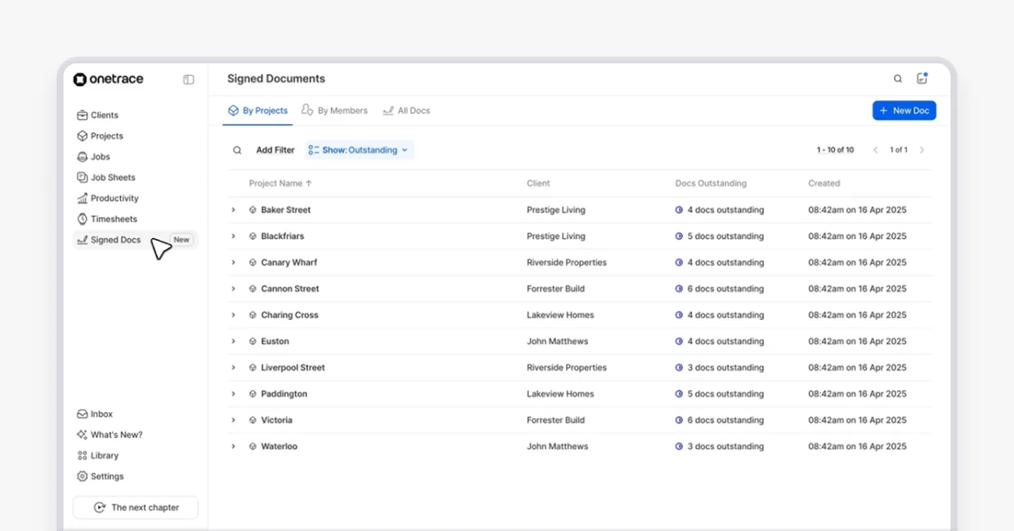Collapse the sidebar with the panel icon

[188, 79]
